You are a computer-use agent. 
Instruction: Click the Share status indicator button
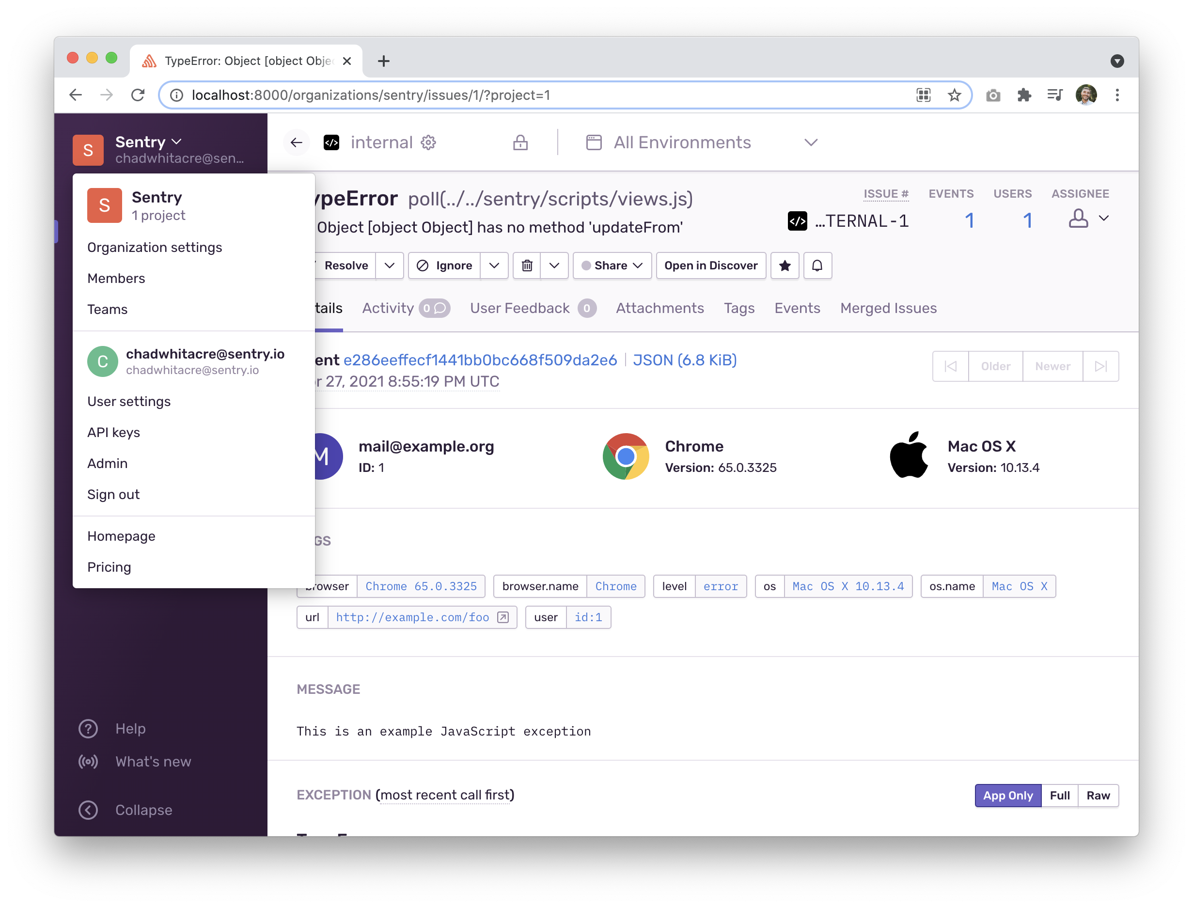click(612, 266)
